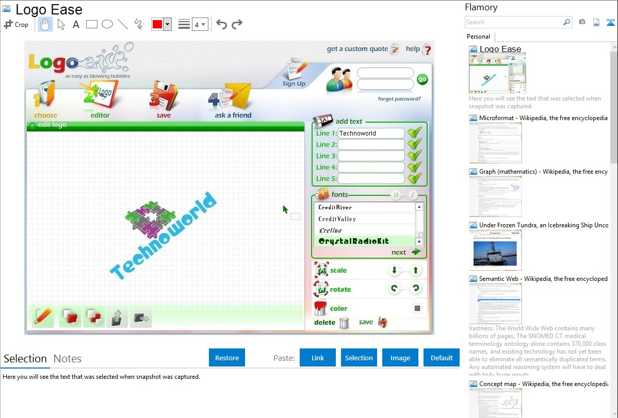618x418 pixels.
Task: Click the next green arrow
Action: pos(416,252)
